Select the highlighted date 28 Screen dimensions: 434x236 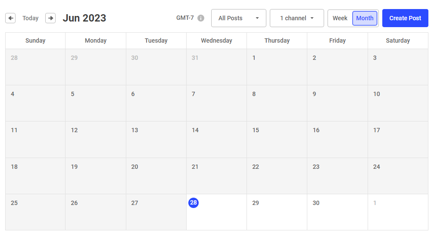(194, 203)
